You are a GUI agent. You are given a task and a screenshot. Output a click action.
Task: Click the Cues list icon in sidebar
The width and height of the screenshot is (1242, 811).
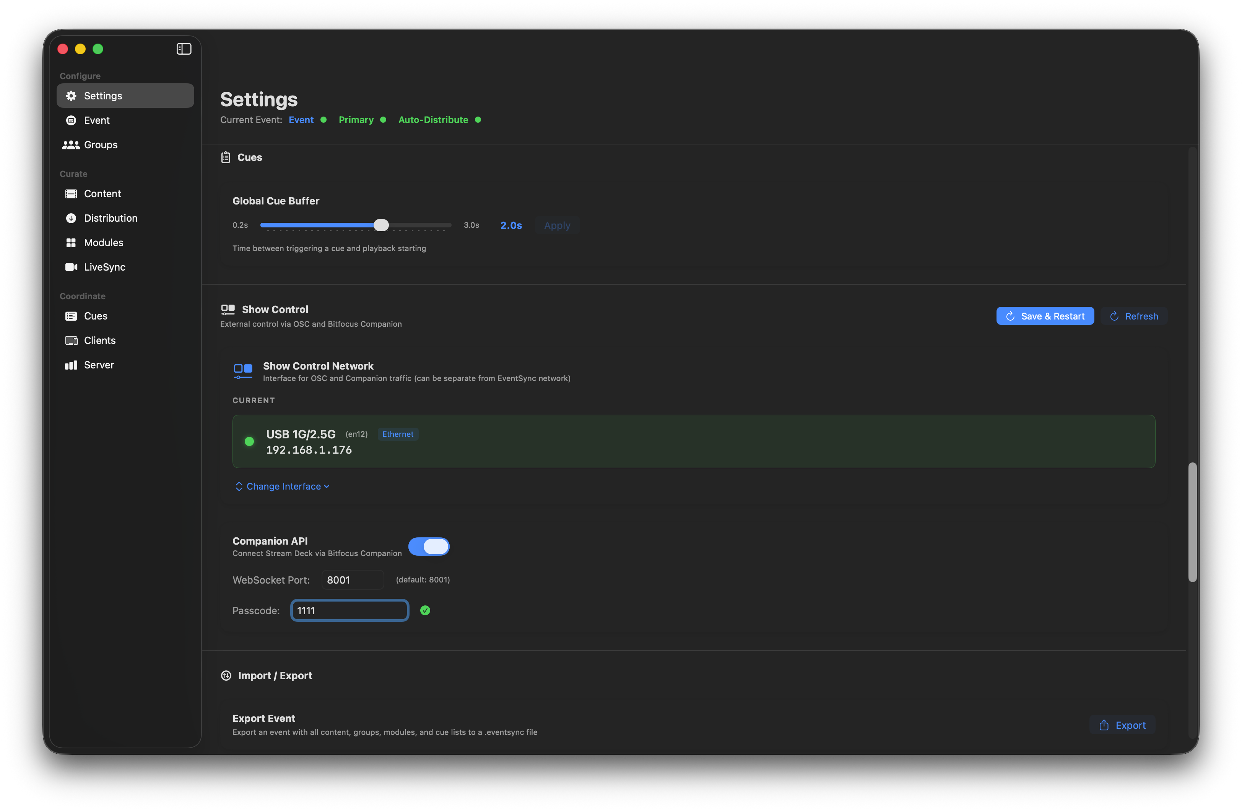click(x=71, y=316)
